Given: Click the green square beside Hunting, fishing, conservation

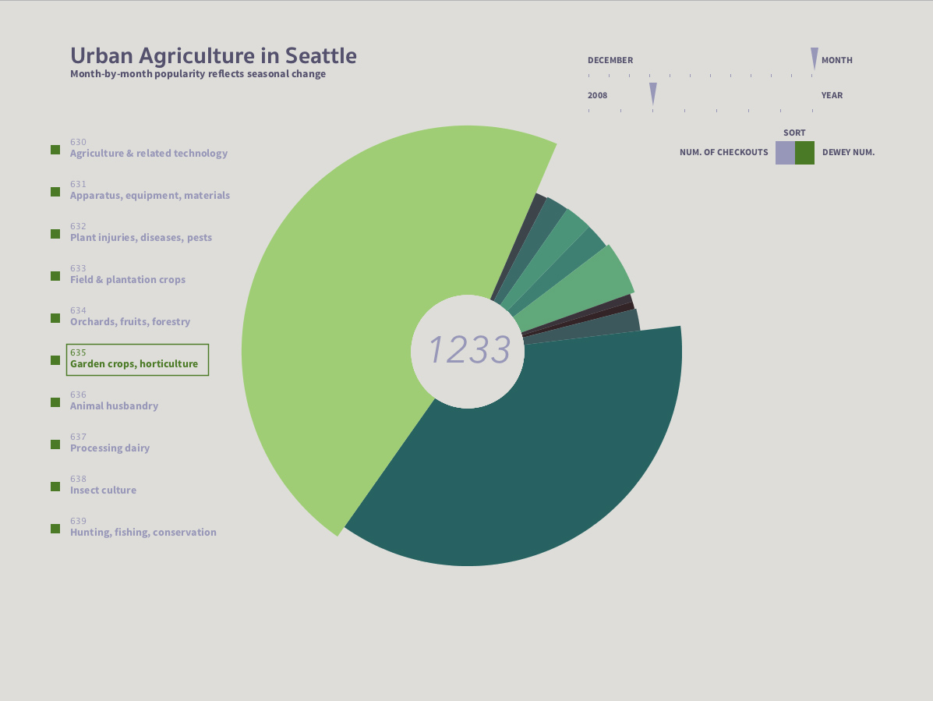Looking at the screenshot, I should pos(55,529).
